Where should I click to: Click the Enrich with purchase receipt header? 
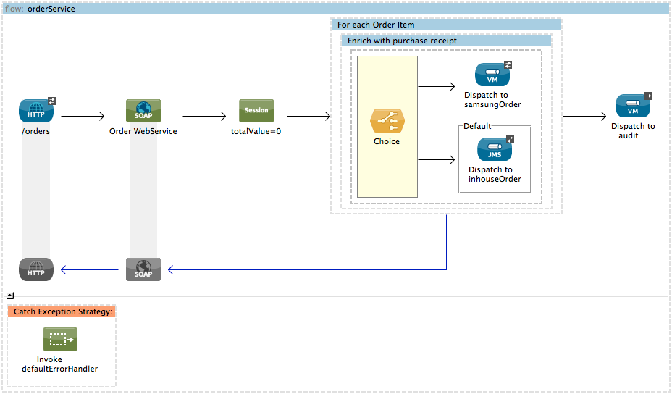click(402, 41)
